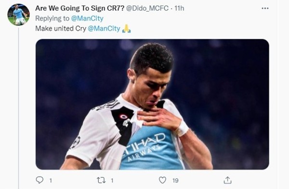The width and height of the screenshot is (289, 189).
Task: Click the tweet text Make united Cry
Action: (61, 29)
